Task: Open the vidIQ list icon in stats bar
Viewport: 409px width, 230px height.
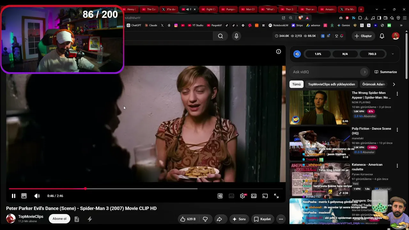Action: click(x=328, y=36)
